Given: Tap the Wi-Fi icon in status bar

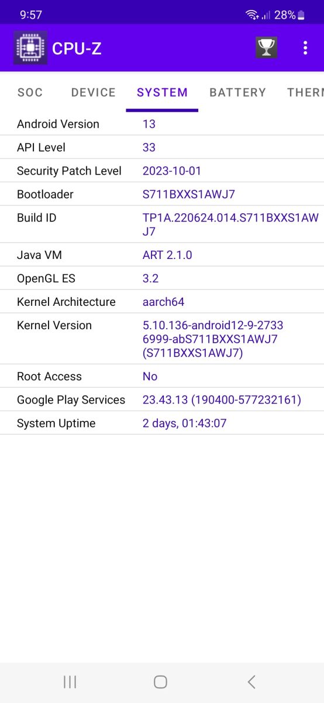Looking at the screenshot, I should pyautogui.click(x=252, y=15).
